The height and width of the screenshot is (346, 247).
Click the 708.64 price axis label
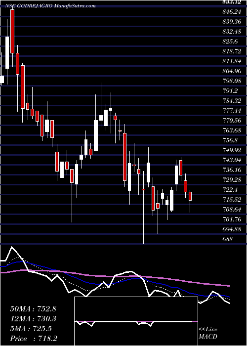(x=232, y=210)
